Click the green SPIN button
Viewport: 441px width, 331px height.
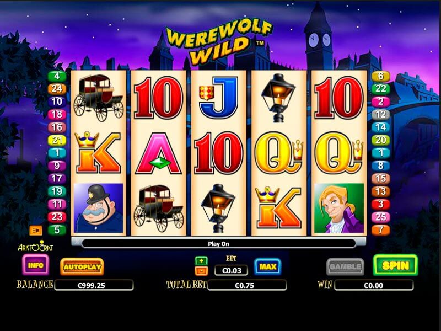pyautogui.click(x=395, y=265)
